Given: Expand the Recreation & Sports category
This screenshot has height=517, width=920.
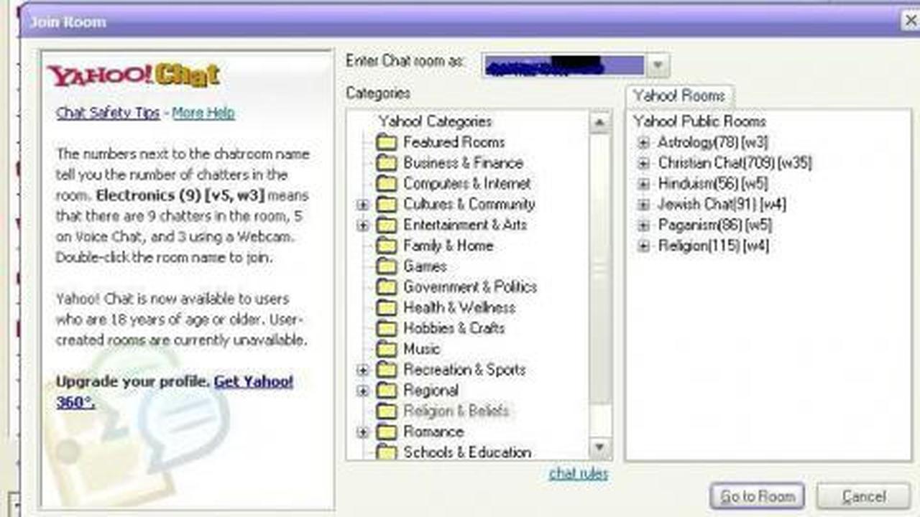Looking at the screenshot, I should click(x=363, y=371).
